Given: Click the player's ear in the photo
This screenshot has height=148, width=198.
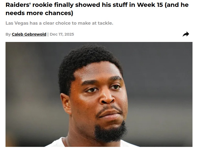Looking at the screenshot, I should click(x=66, y=104).
